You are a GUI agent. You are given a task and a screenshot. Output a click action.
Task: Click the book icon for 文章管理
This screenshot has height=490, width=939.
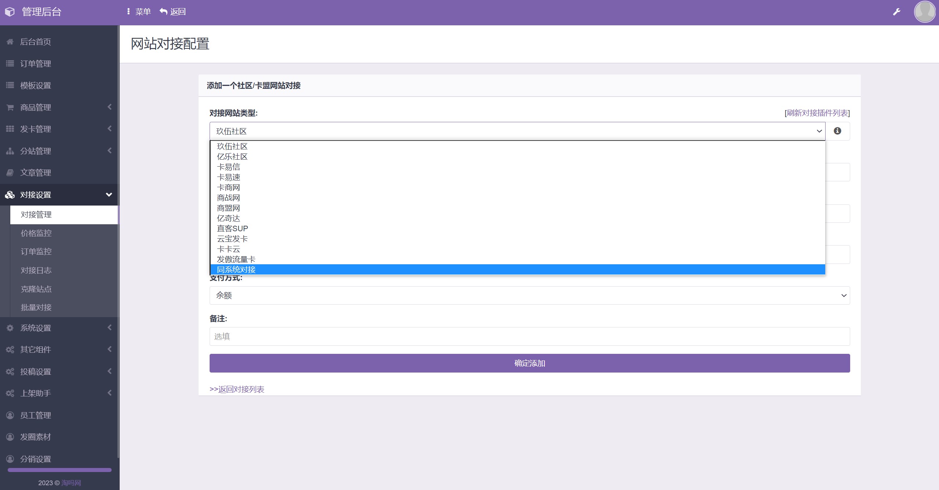pyautogui.click(x=10, y=173)
